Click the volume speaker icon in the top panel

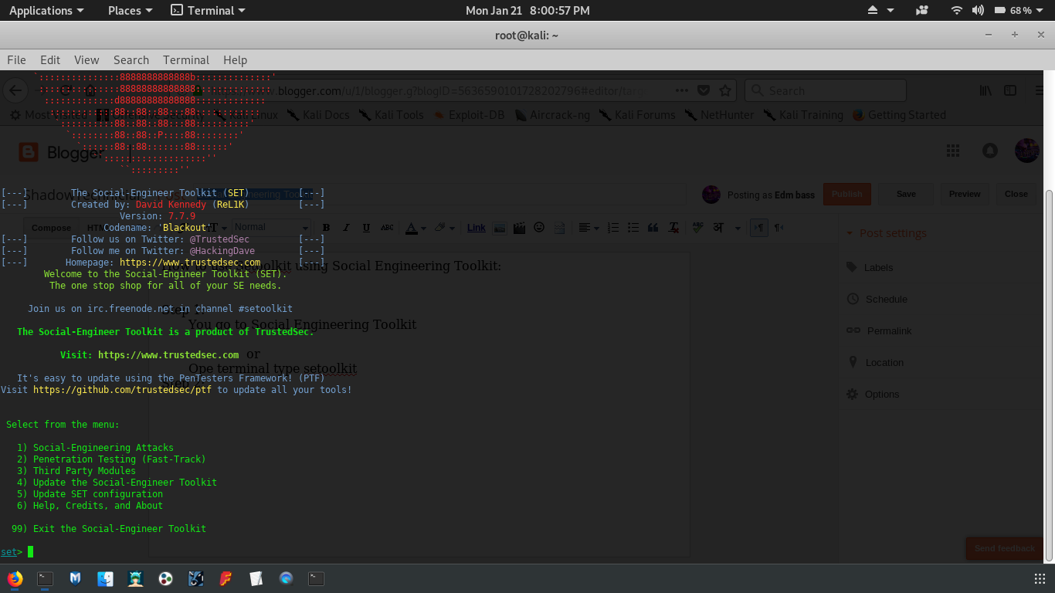tap(978, 10)
